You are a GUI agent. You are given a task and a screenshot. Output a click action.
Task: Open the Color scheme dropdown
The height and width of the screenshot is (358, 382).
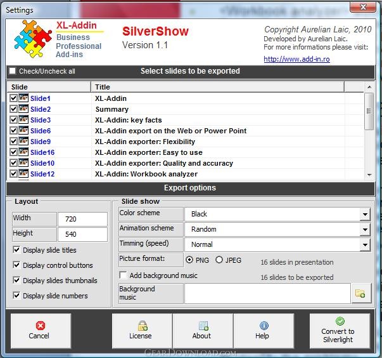point(365,215)
